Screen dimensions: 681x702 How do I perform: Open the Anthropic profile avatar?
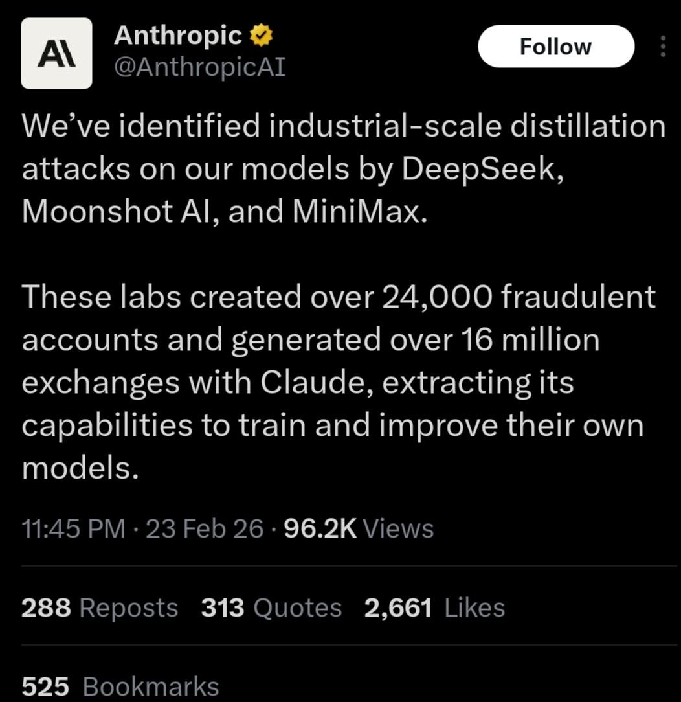(56, 53)
